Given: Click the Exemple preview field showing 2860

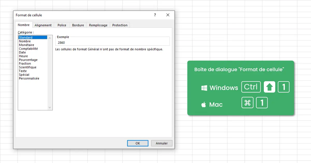Looking at the screenshot, I should pos(112,41).
